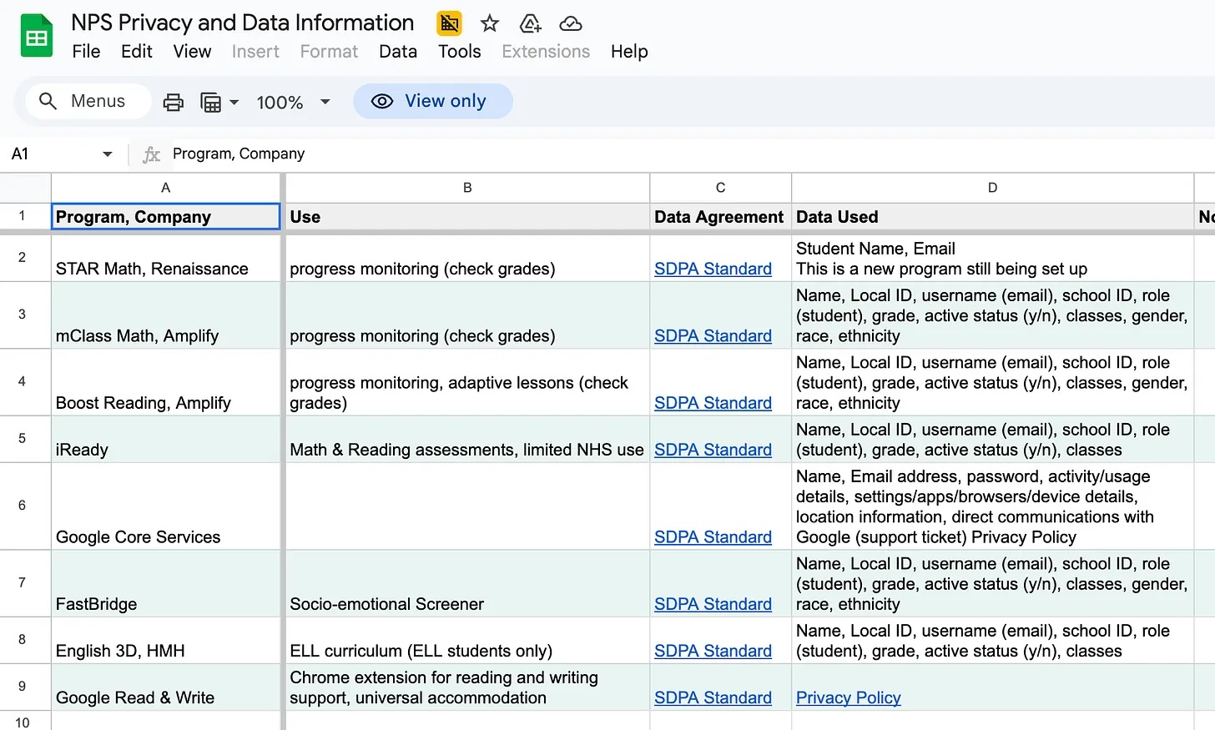Viewport: 1215px width, 730px height.
Task: Click the fx function icon
Action: (151, 154)
